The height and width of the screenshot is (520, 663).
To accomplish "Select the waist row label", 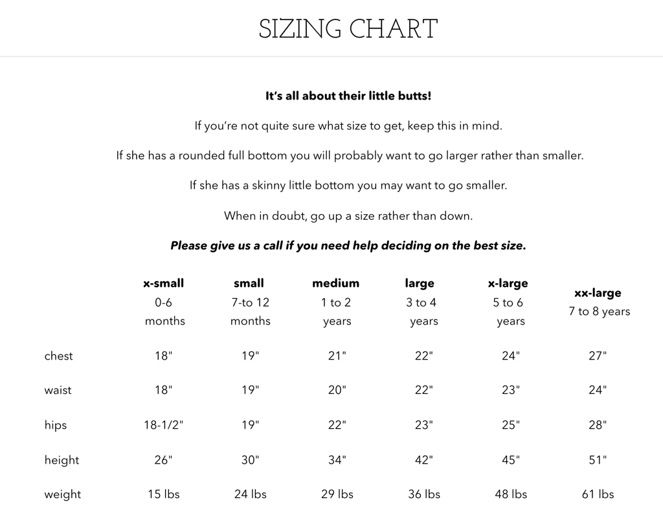I will (x=58, y=391).
